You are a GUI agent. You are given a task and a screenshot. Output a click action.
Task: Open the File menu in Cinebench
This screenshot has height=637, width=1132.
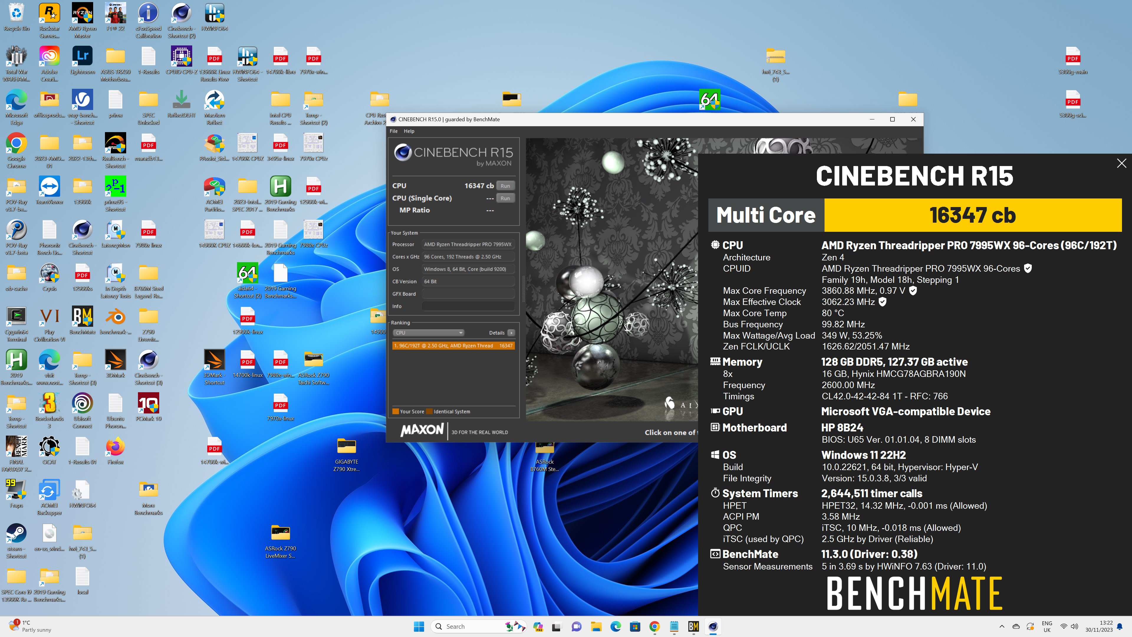click(393, 131)
